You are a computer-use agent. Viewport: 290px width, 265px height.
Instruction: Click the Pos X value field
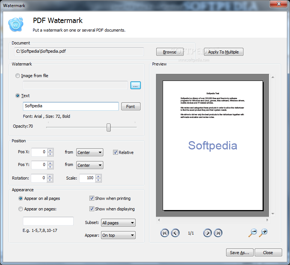(x=39, y=152)
